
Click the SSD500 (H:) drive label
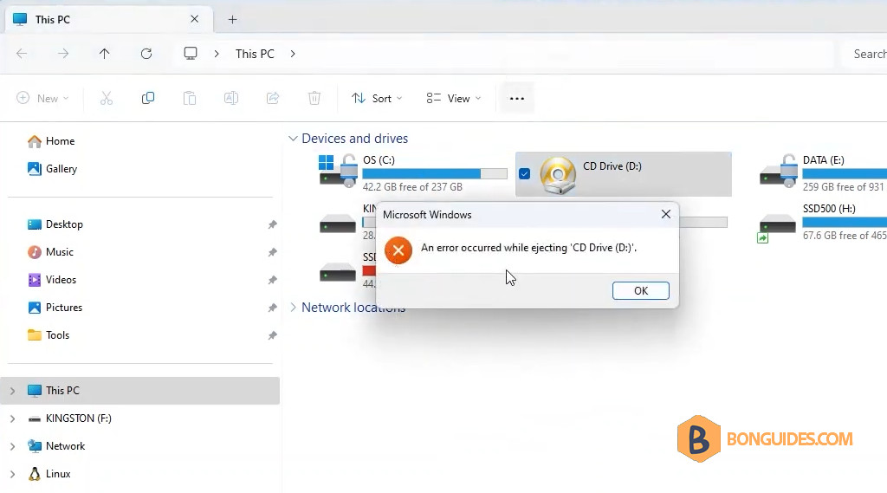point(829,209)
